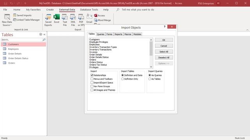250x140 pixels.
Task: Check Menus and Toolbars option
Action: [92, 79]
